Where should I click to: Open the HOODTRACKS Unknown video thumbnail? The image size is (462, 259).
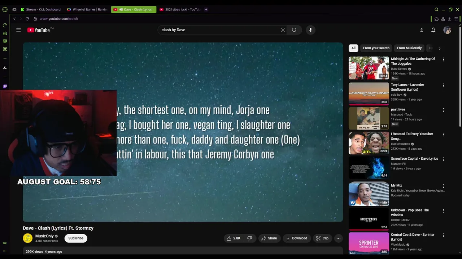[x=369, y=219]
